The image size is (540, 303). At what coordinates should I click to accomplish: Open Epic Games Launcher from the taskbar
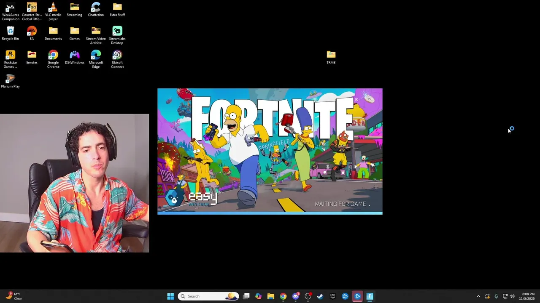pyautogui.click(x=332, y=296)
